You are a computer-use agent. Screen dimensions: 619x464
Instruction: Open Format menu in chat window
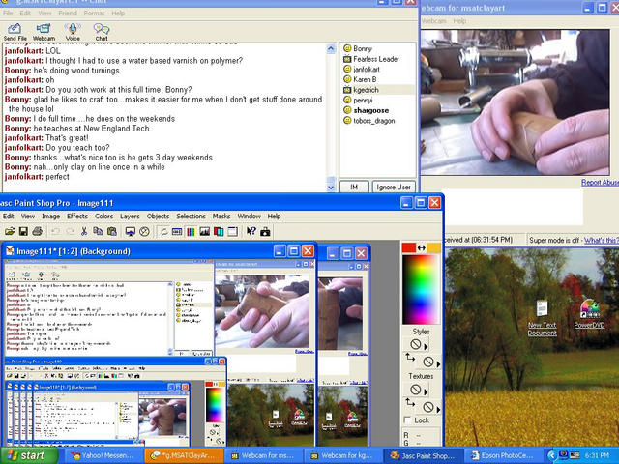pos(95,13)
